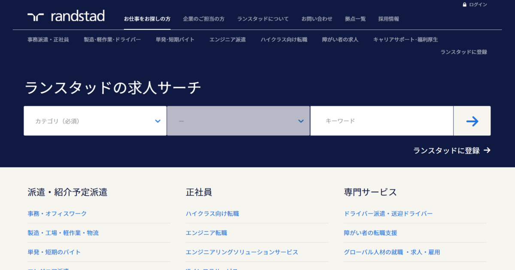
Task: Click the キーワード input field
Action: click(x=381, y=121)
